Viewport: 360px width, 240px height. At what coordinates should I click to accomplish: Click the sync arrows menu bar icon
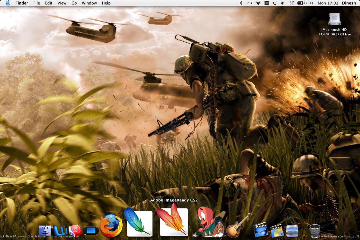(x=249, y=3)
